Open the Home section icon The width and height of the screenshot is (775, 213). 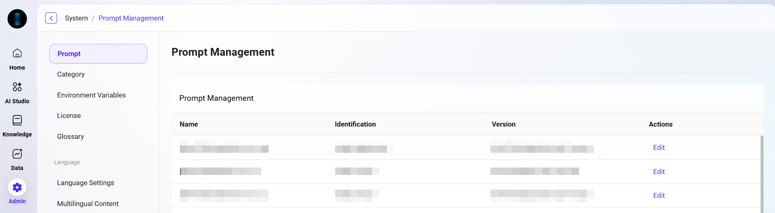click(x=17, y=53)
